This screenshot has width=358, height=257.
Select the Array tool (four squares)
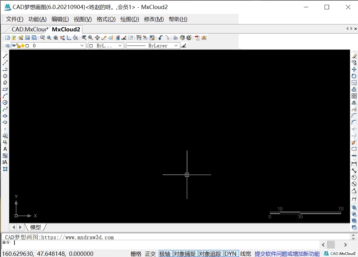354,96
